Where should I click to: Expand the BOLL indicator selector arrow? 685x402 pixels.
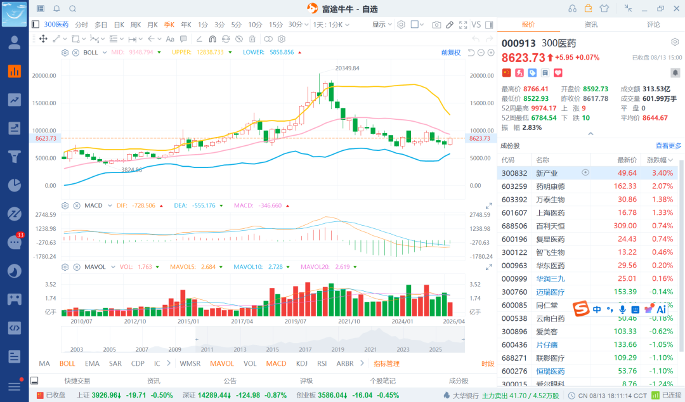(105, 53)
